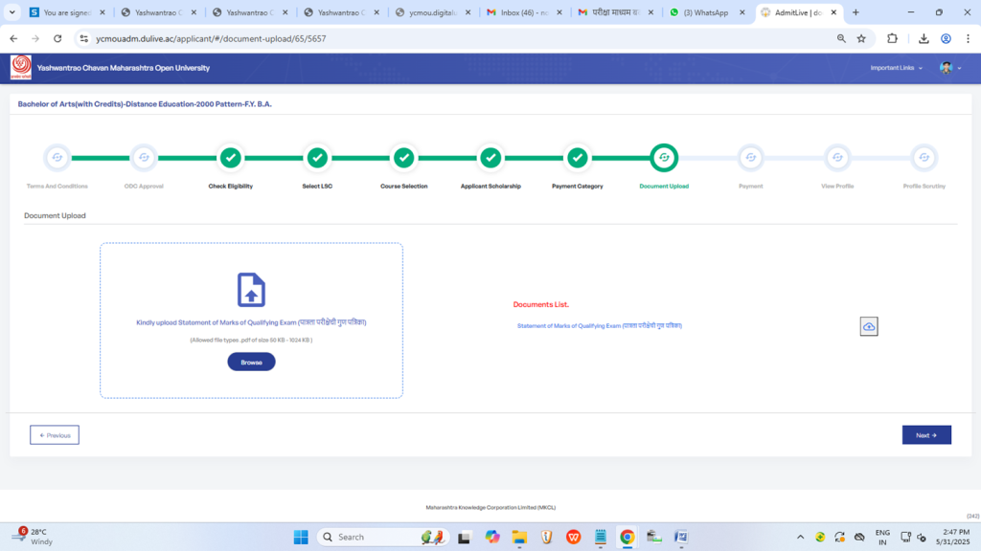981x551 pixels.
Task: Click the Browse button
Action: (251, 362)
